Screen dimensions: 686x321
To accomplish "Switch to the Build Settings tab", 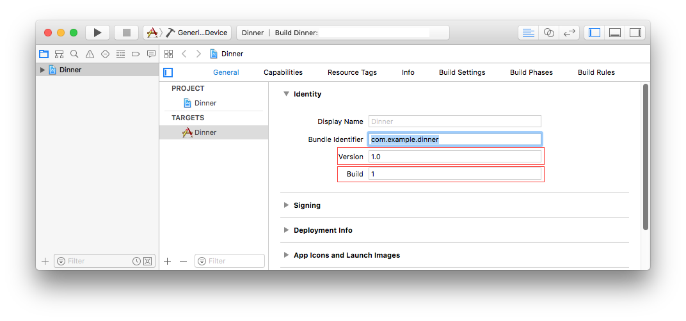I will (461, 72).
